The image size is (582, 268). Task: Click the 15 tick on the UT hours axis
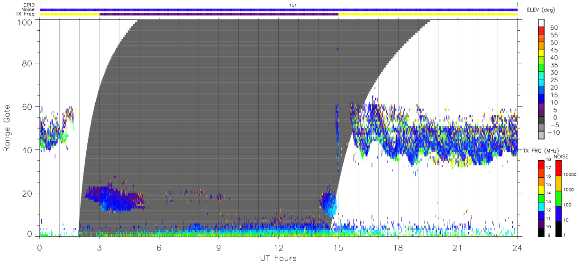338,247
